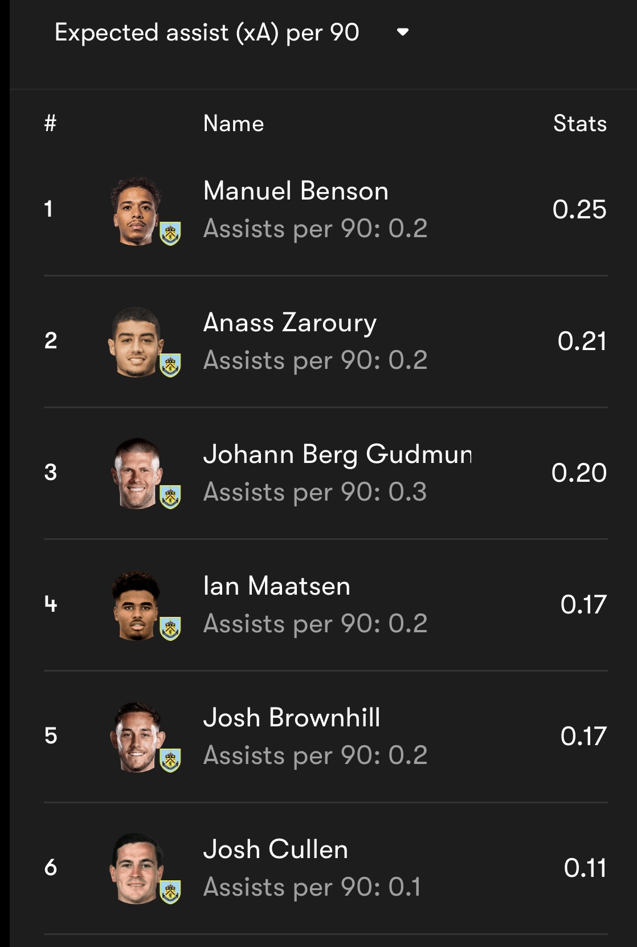This screenshot has width=637, height=947.
Task: Click Johann Berg Gudmundsson's player photo
Action: pos(136,473)
